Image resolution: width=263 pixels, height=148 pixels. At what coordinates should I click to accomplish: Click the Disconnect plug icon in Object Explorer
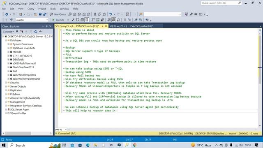[x=22, y=32]
